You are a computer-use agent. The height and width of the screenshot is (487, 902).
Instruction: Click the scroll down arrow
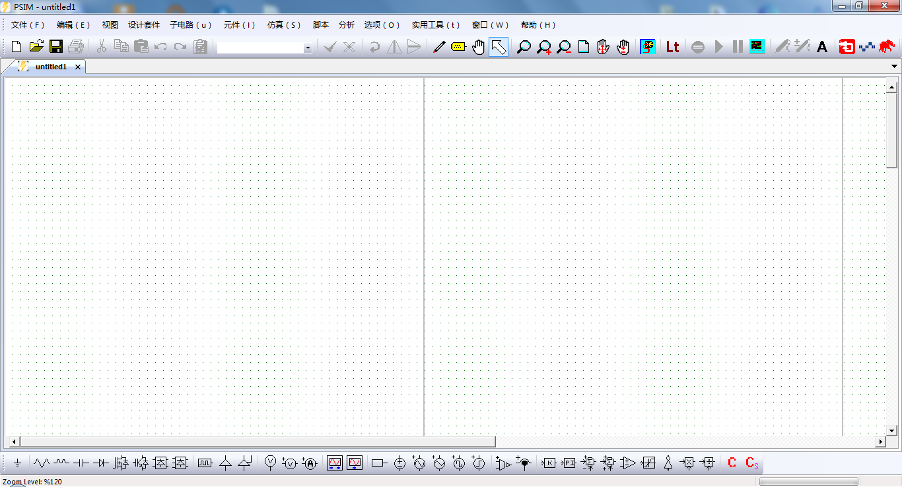click(x=891, y=430)
